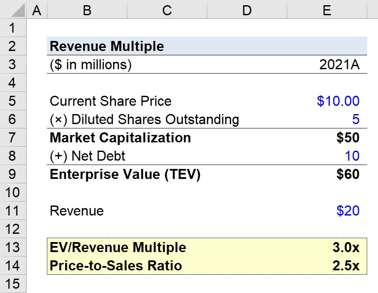This screenshot has height=293, width=378.
Task: Select column A header
Action: click(36, 9)
